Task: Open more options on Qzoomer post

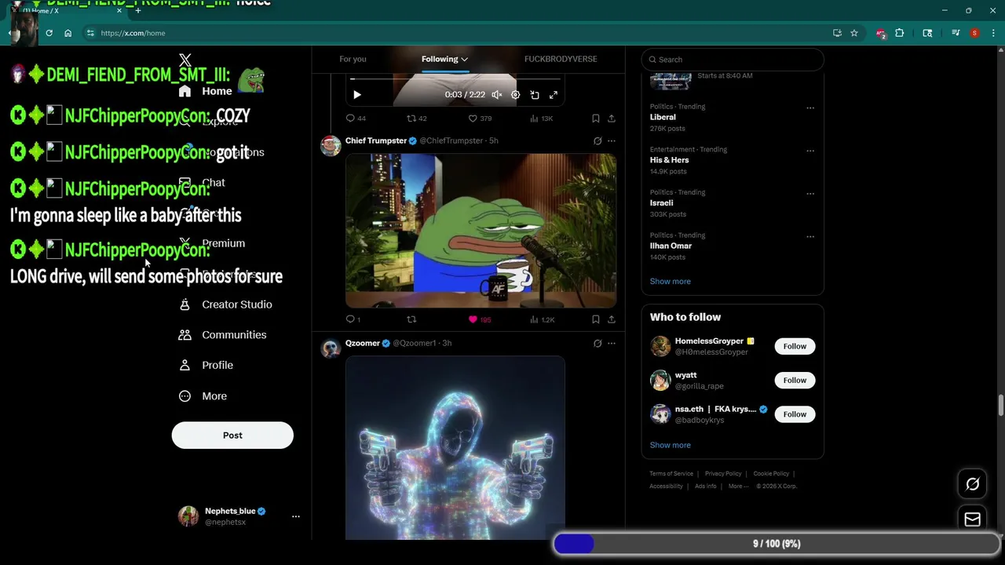Action: (x=612, y=344)
